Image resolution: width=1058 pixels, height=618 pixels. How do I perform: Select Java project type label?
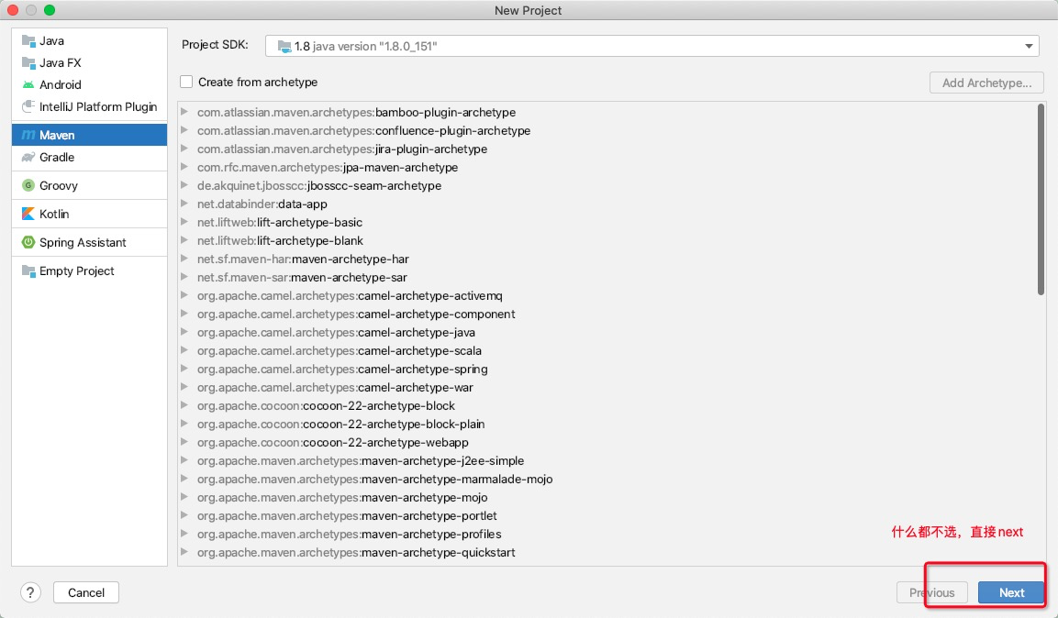pyautogui.click(x=52, y=41)
